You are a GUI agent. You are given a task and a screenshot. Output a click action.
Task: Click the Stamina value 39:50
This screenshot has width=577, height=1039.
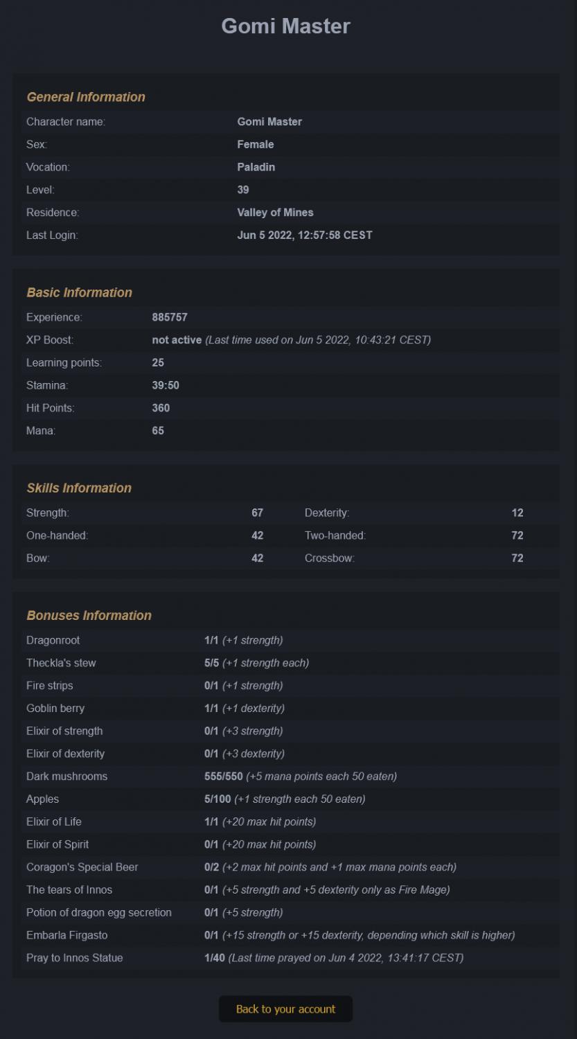(166, 385)
